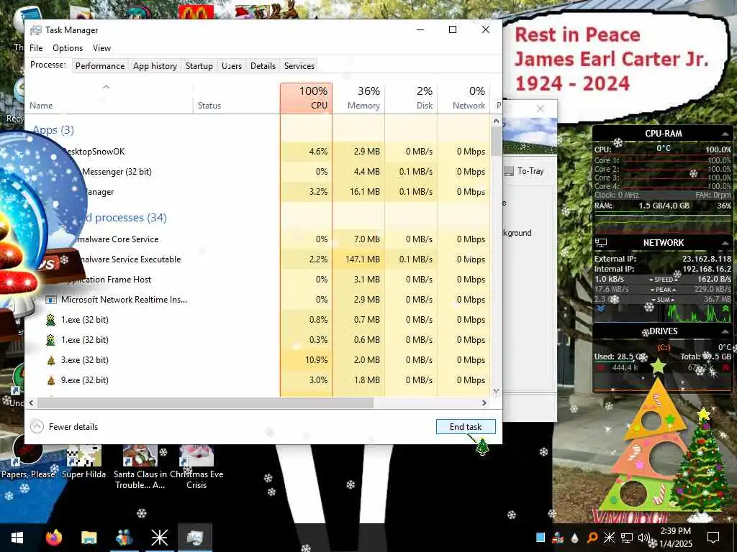Select the Microsoft Network Realtime Ins... process icon
Viewport: 737px width, 552px height.
click(x=51, y=300)
